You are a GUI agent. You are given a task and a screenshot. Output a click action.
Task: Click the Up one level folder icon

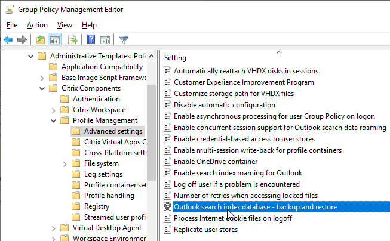pyautogui.click(x=40, y=40)
